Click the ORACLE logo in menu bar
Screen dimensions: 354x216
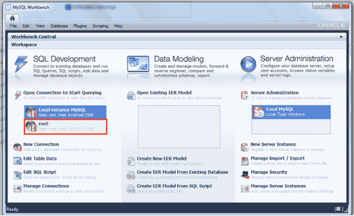(x=332, y=26)
